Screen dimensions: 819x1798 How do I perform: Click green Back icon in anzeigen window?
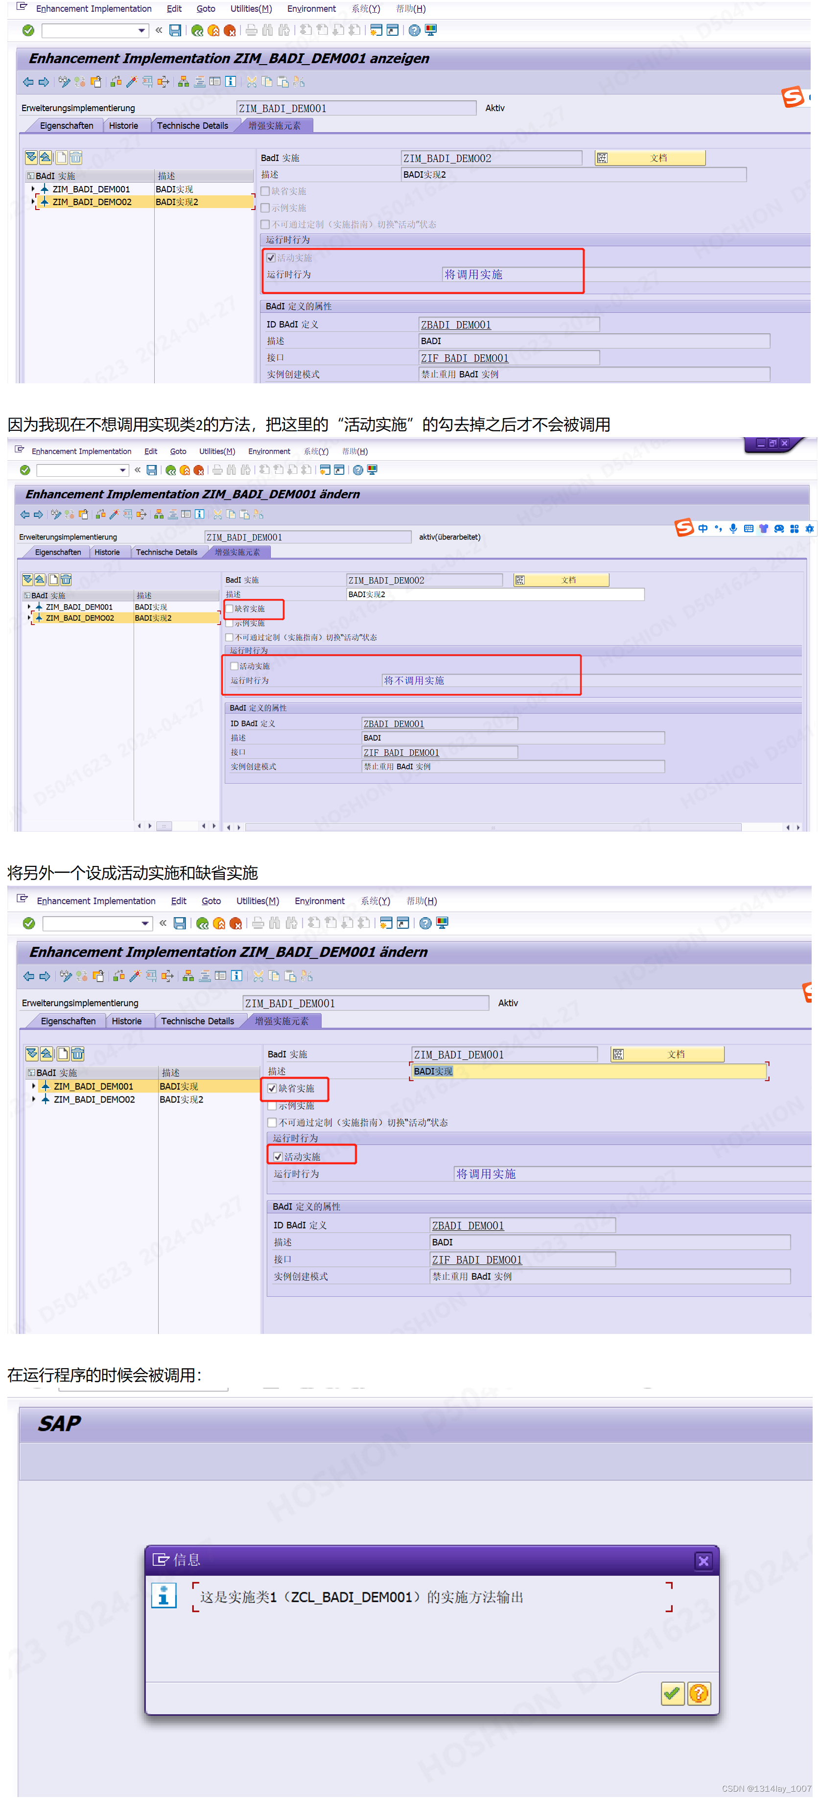point(198,31)
